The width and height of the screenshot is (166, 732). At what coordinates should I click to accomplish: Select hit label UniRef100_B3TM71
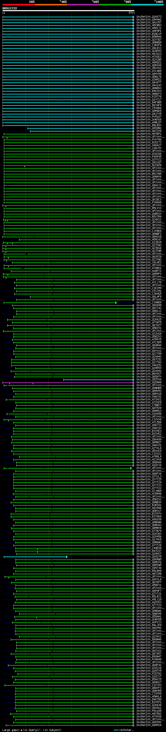pos(149,702)
